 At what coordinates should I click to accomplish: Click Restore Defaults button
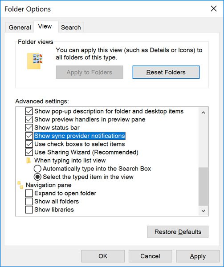[178, 232]
